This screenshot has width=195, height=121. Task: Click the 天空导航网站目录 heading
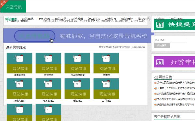(167, 117)
